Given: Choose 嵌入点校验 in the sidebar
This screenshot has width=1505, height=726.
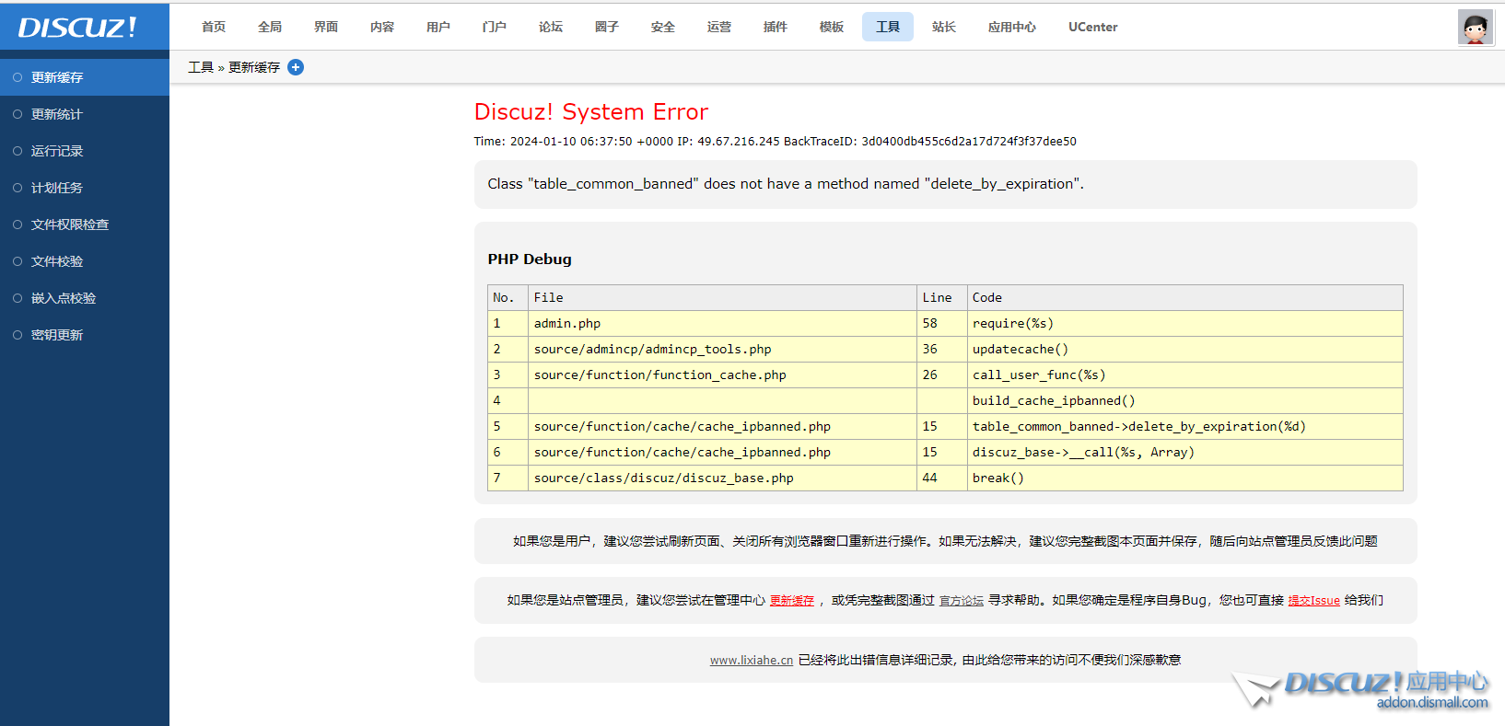Looking at the screenshot, I should coord(64,298).
